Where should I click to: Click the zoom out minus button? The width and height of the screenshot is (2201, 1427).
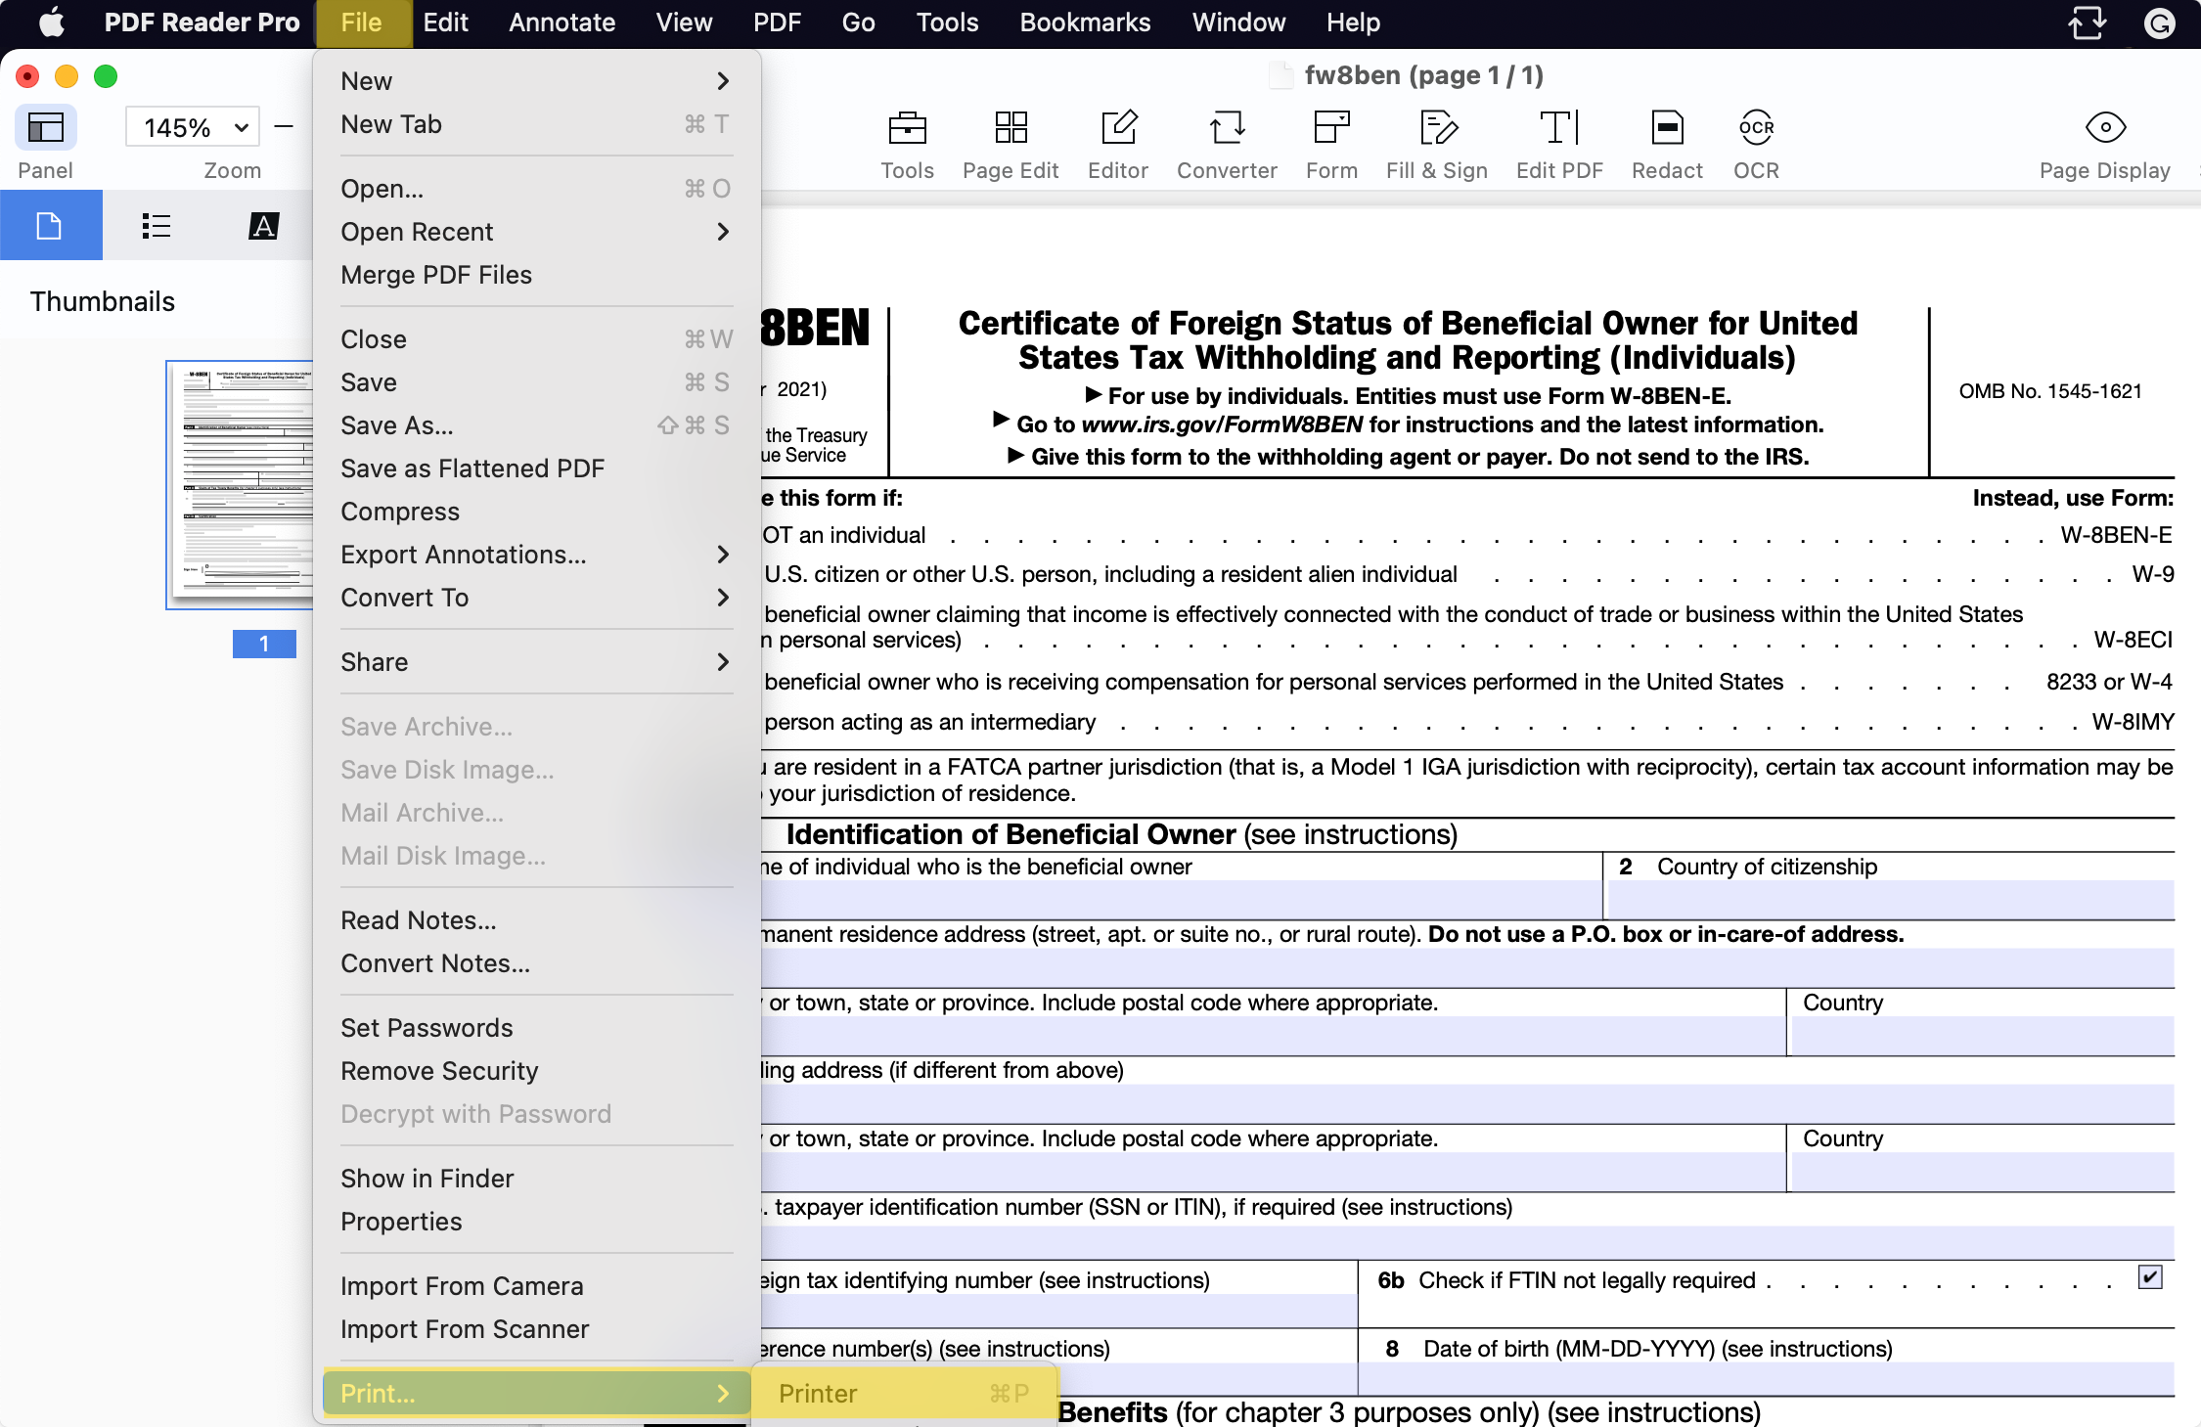click(284, 127)
